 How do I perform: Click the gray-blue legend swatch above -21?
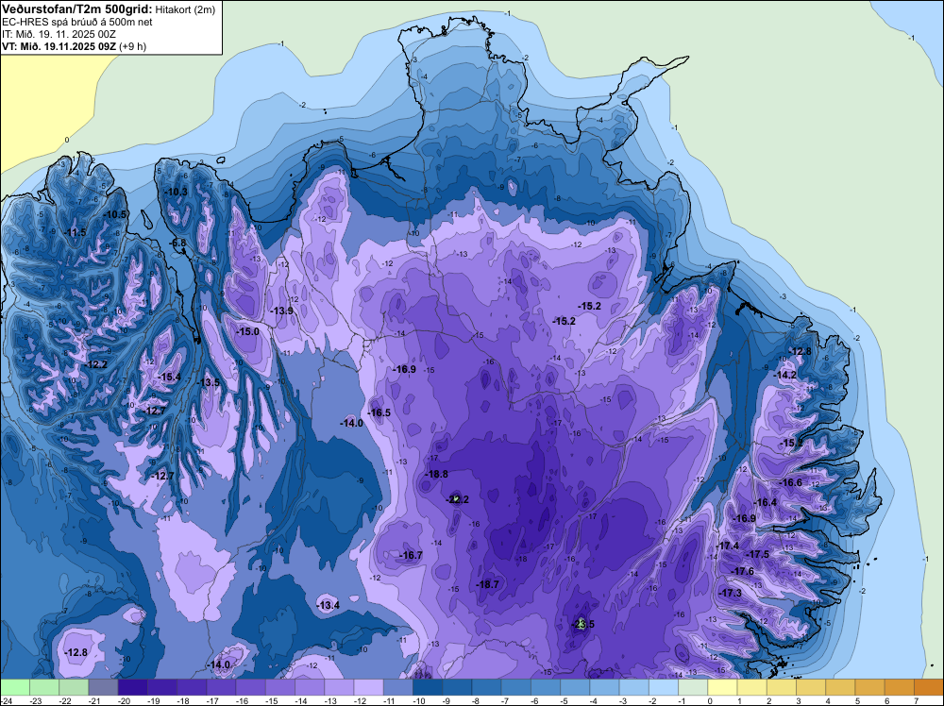tap(103, 687)
